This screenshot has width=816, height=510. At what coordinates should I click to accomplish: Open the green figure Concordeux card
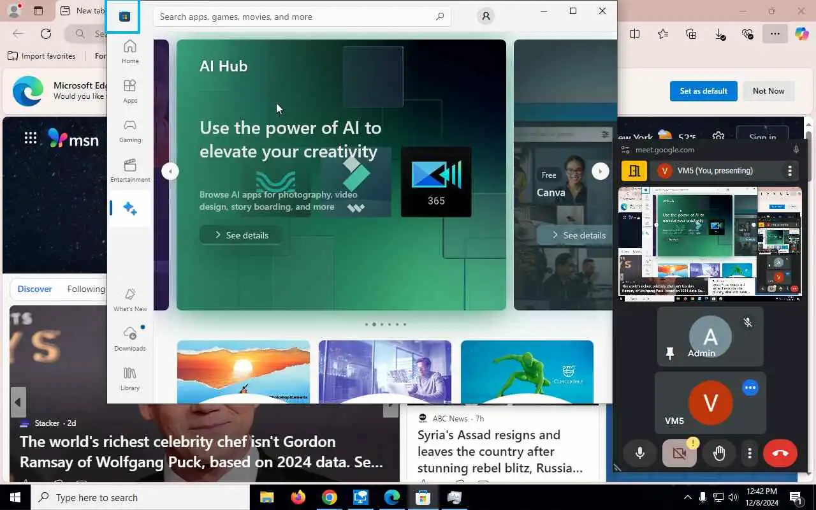[527, 372]
